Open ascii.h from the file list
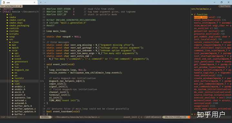The image size is (232, 123). tap(19, 92)
